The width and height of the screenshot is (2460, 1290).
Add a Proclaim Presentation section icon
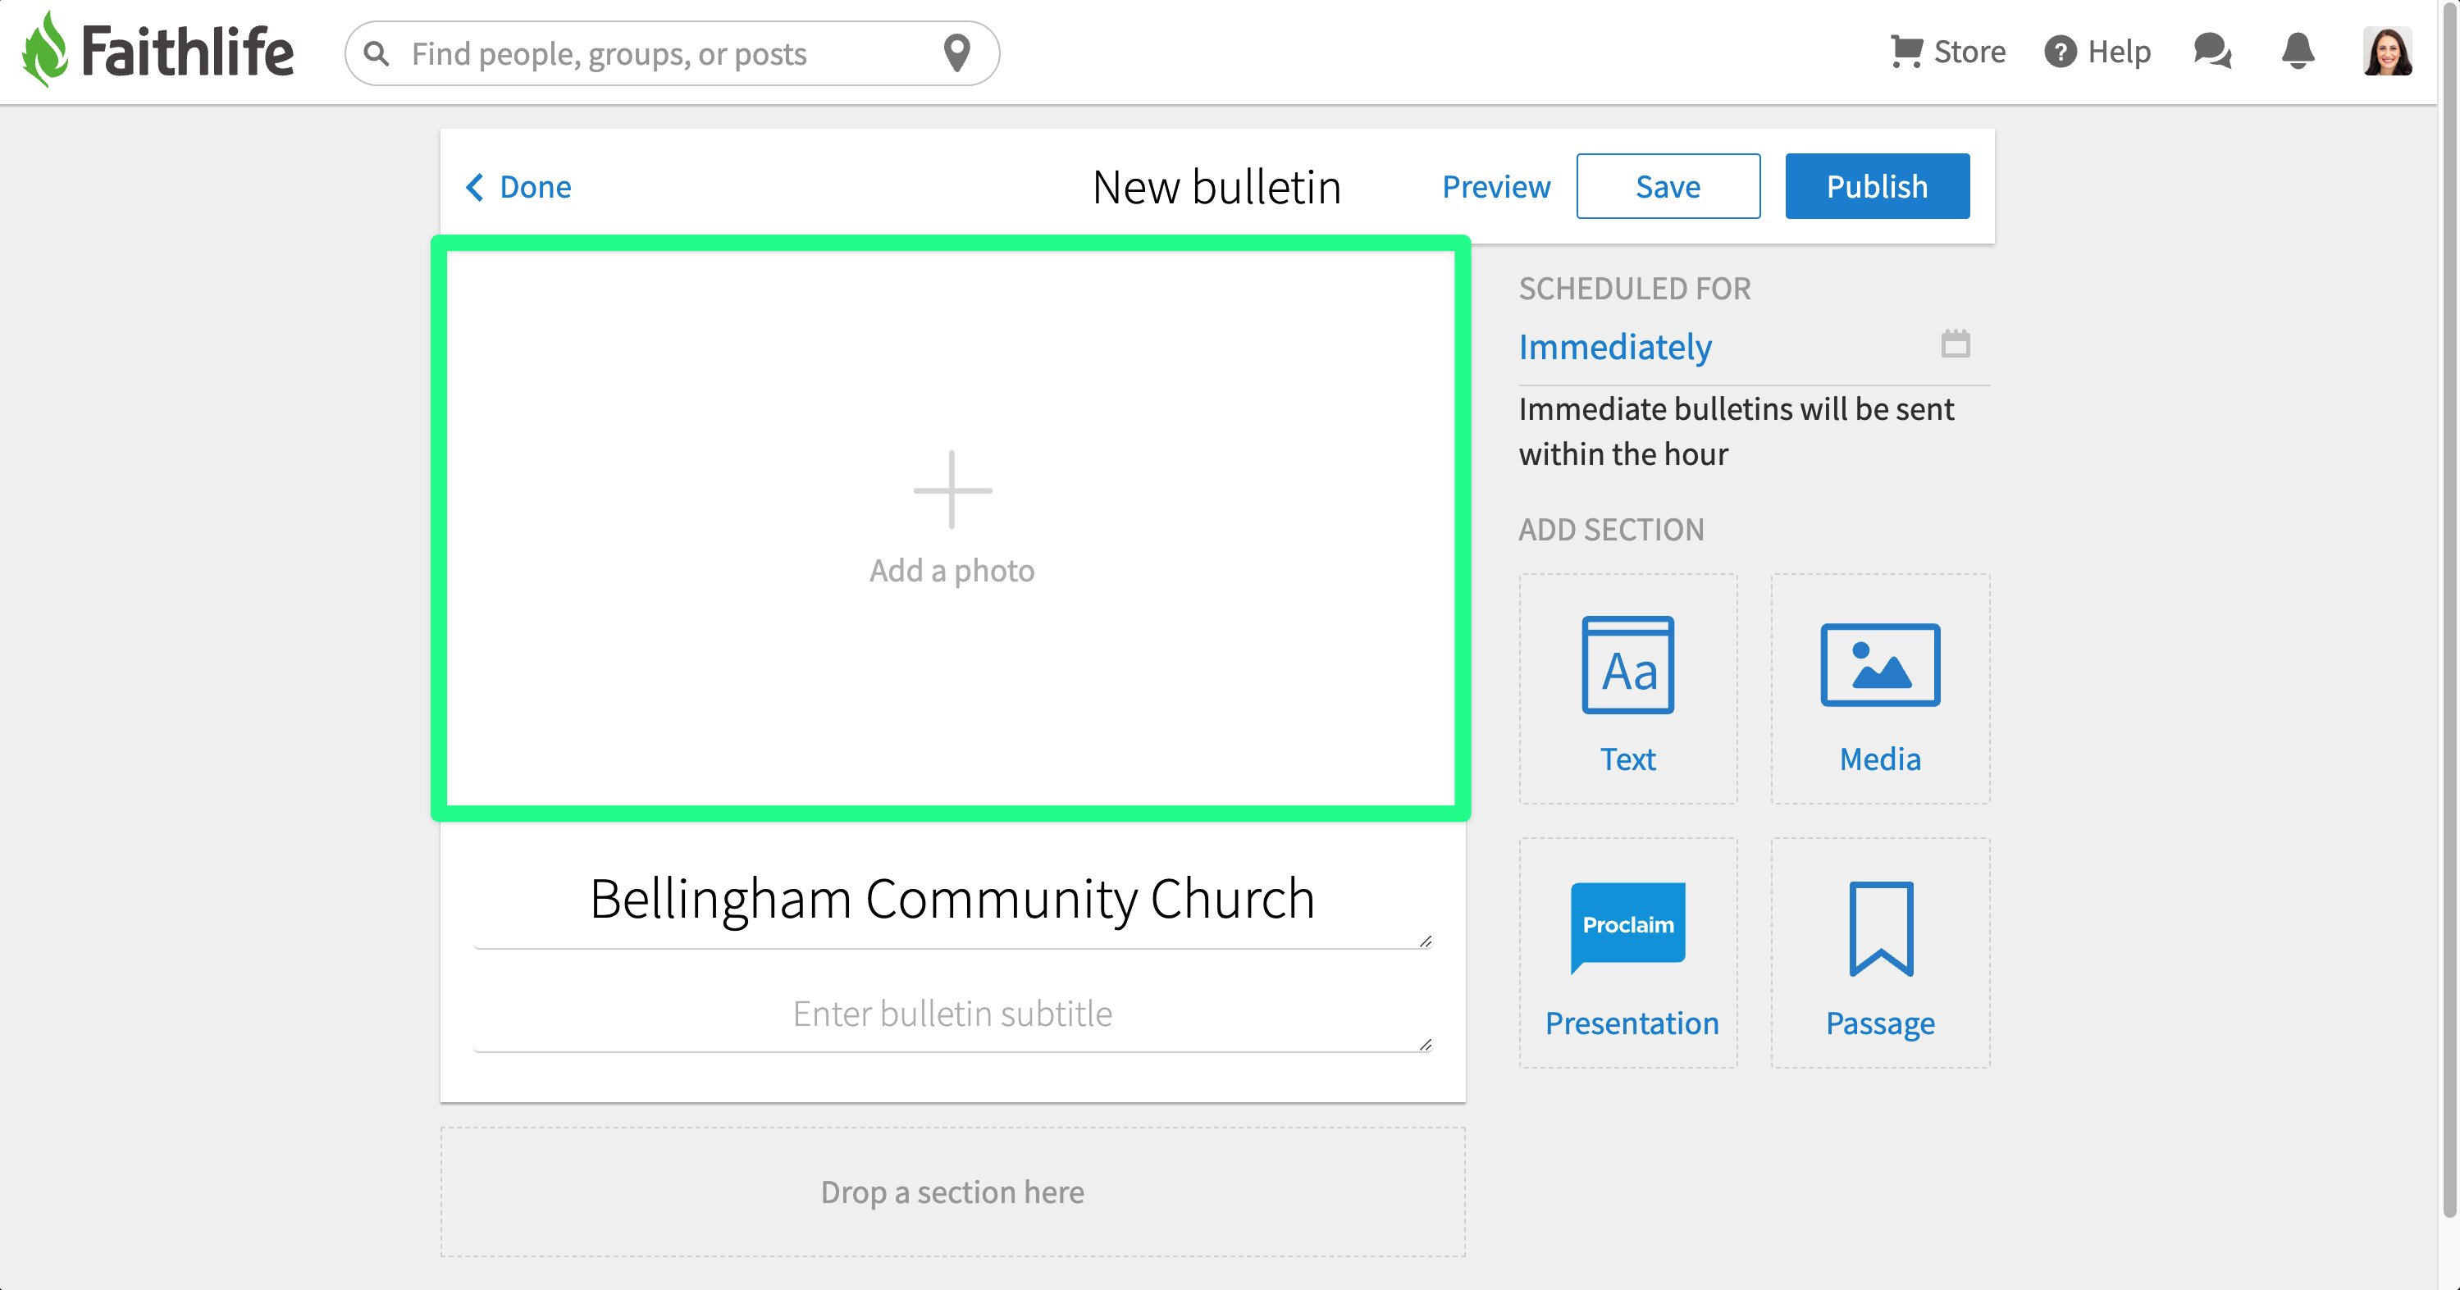click(1627, 928)
